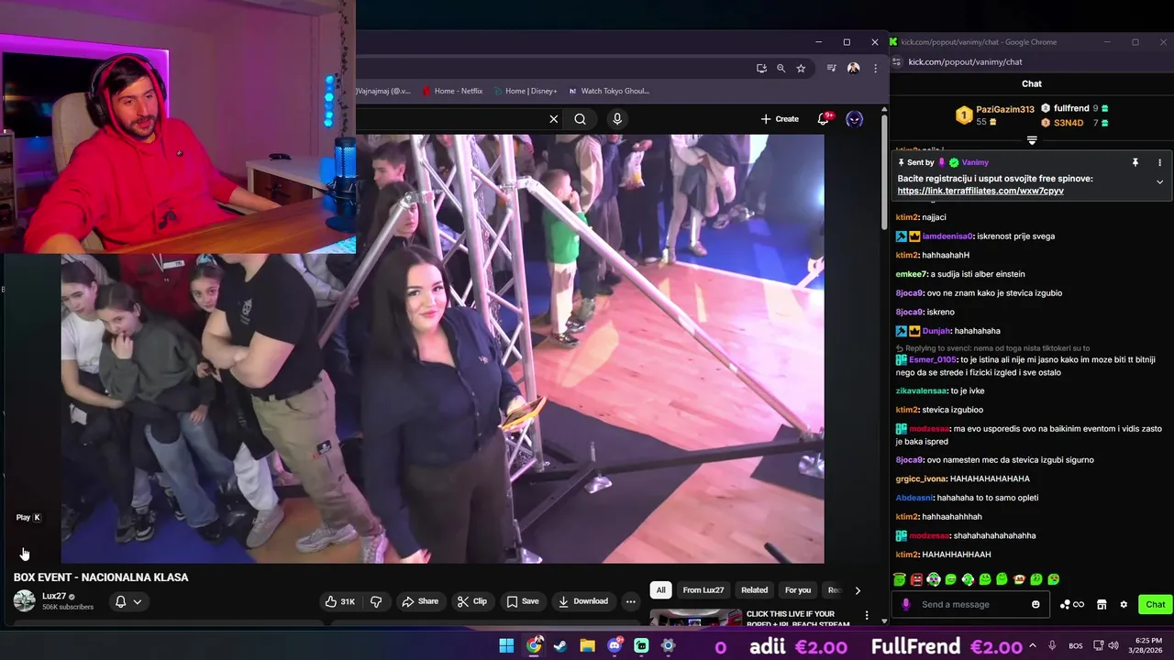This screenshot has height=660, width=1174.
Task: Open Kick channel points icon
Action: click(x=1071, y=604)
